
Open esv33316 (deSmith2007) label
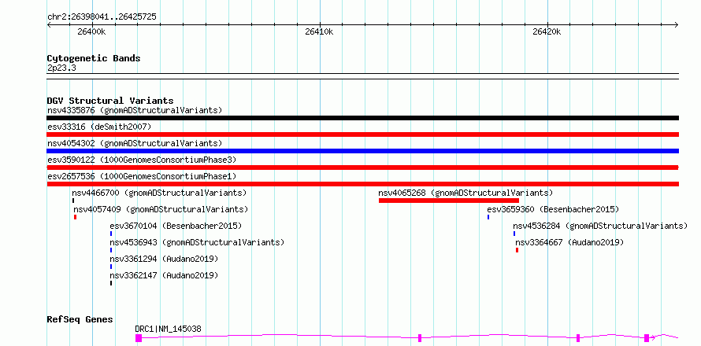[x=99, y=127]
